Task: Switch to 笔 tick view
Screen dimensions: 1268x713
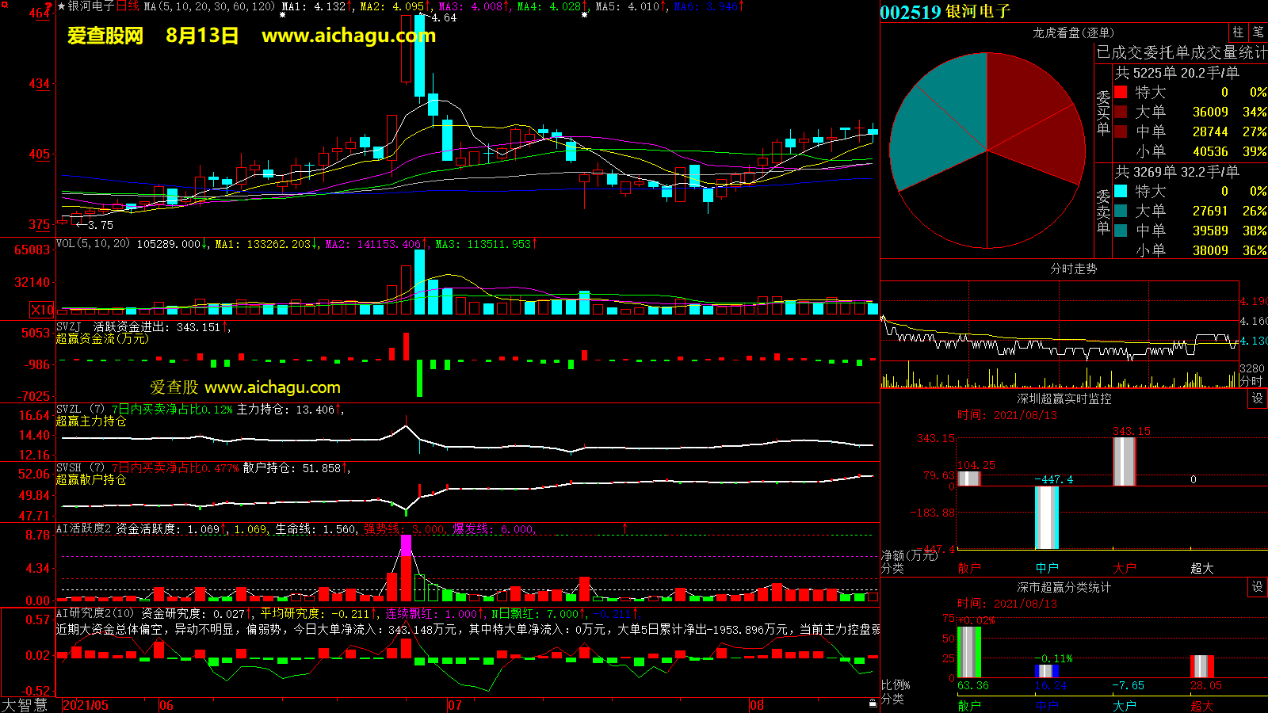Action: click(x=1258, y=32)
